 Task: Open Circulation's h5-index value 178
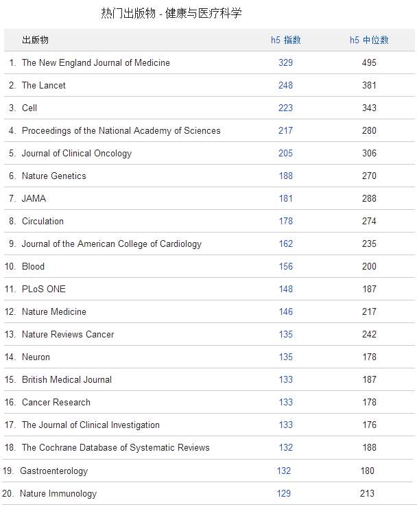[x=285, y=221]
